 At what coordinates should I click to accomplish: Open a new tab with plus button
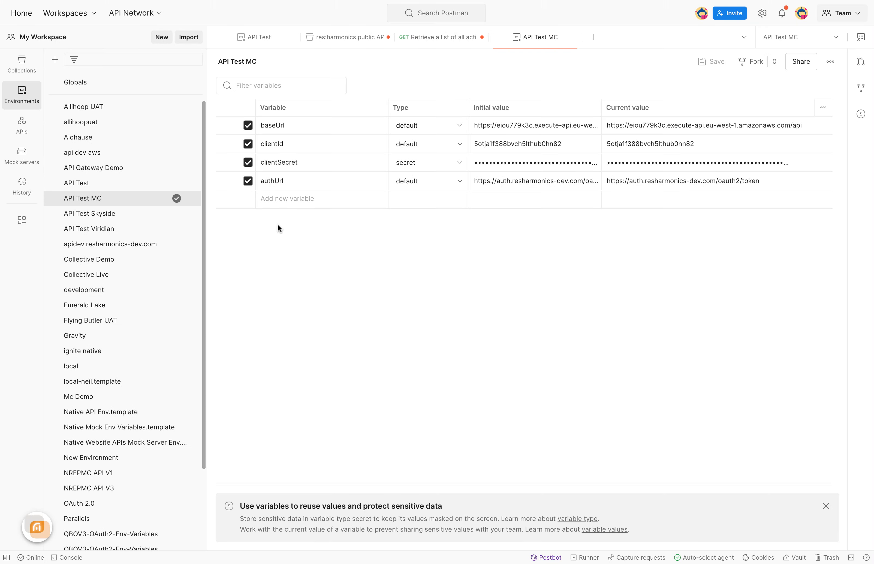pyautogui.click(x=593, y=37)
